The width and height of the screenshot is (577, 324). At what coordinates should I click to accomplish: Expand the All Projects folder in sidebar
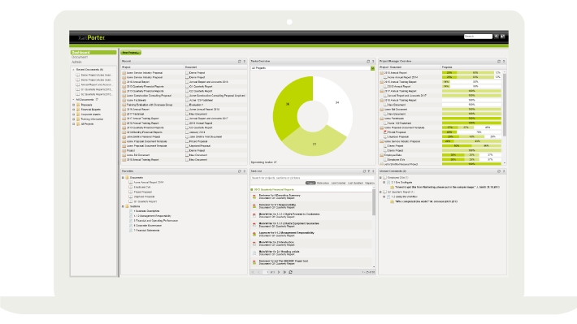tap(74, 124)
